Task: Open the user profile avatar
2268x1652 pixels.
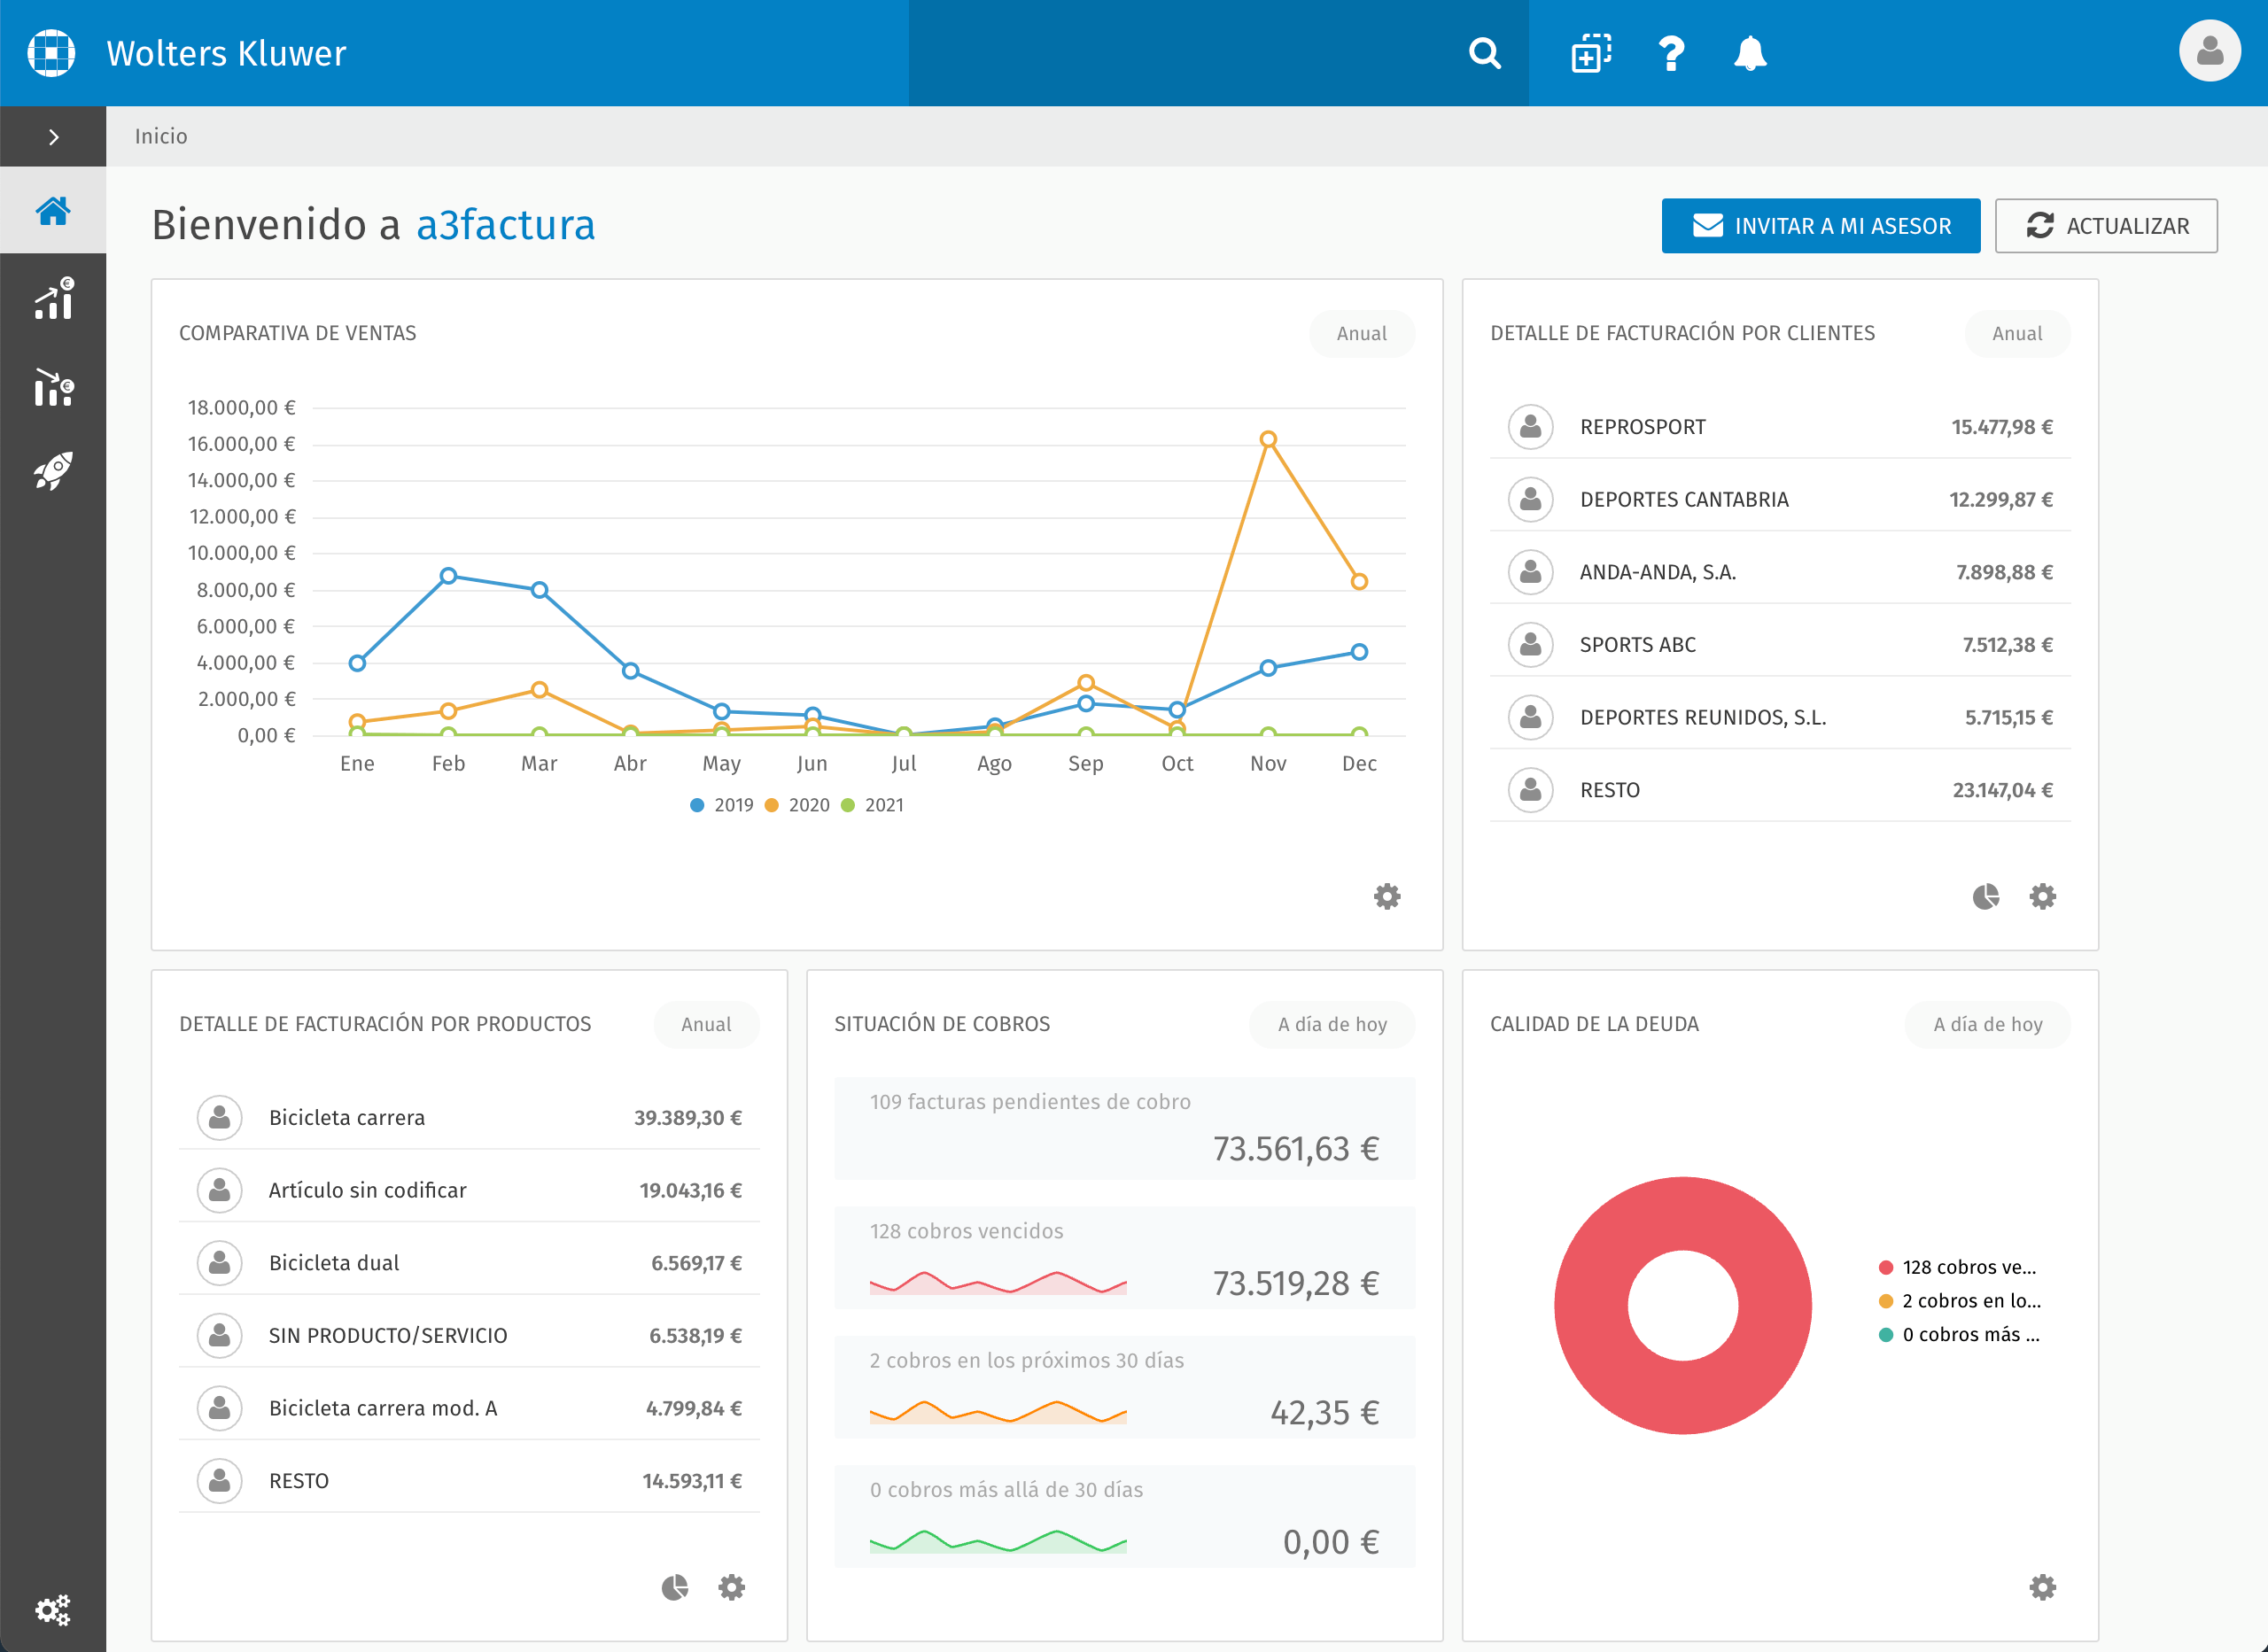Action: [x=2209, y=51]
